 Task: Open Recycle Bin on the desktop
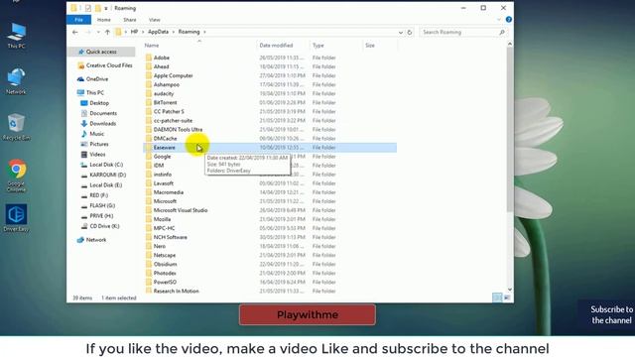point(16,127)
